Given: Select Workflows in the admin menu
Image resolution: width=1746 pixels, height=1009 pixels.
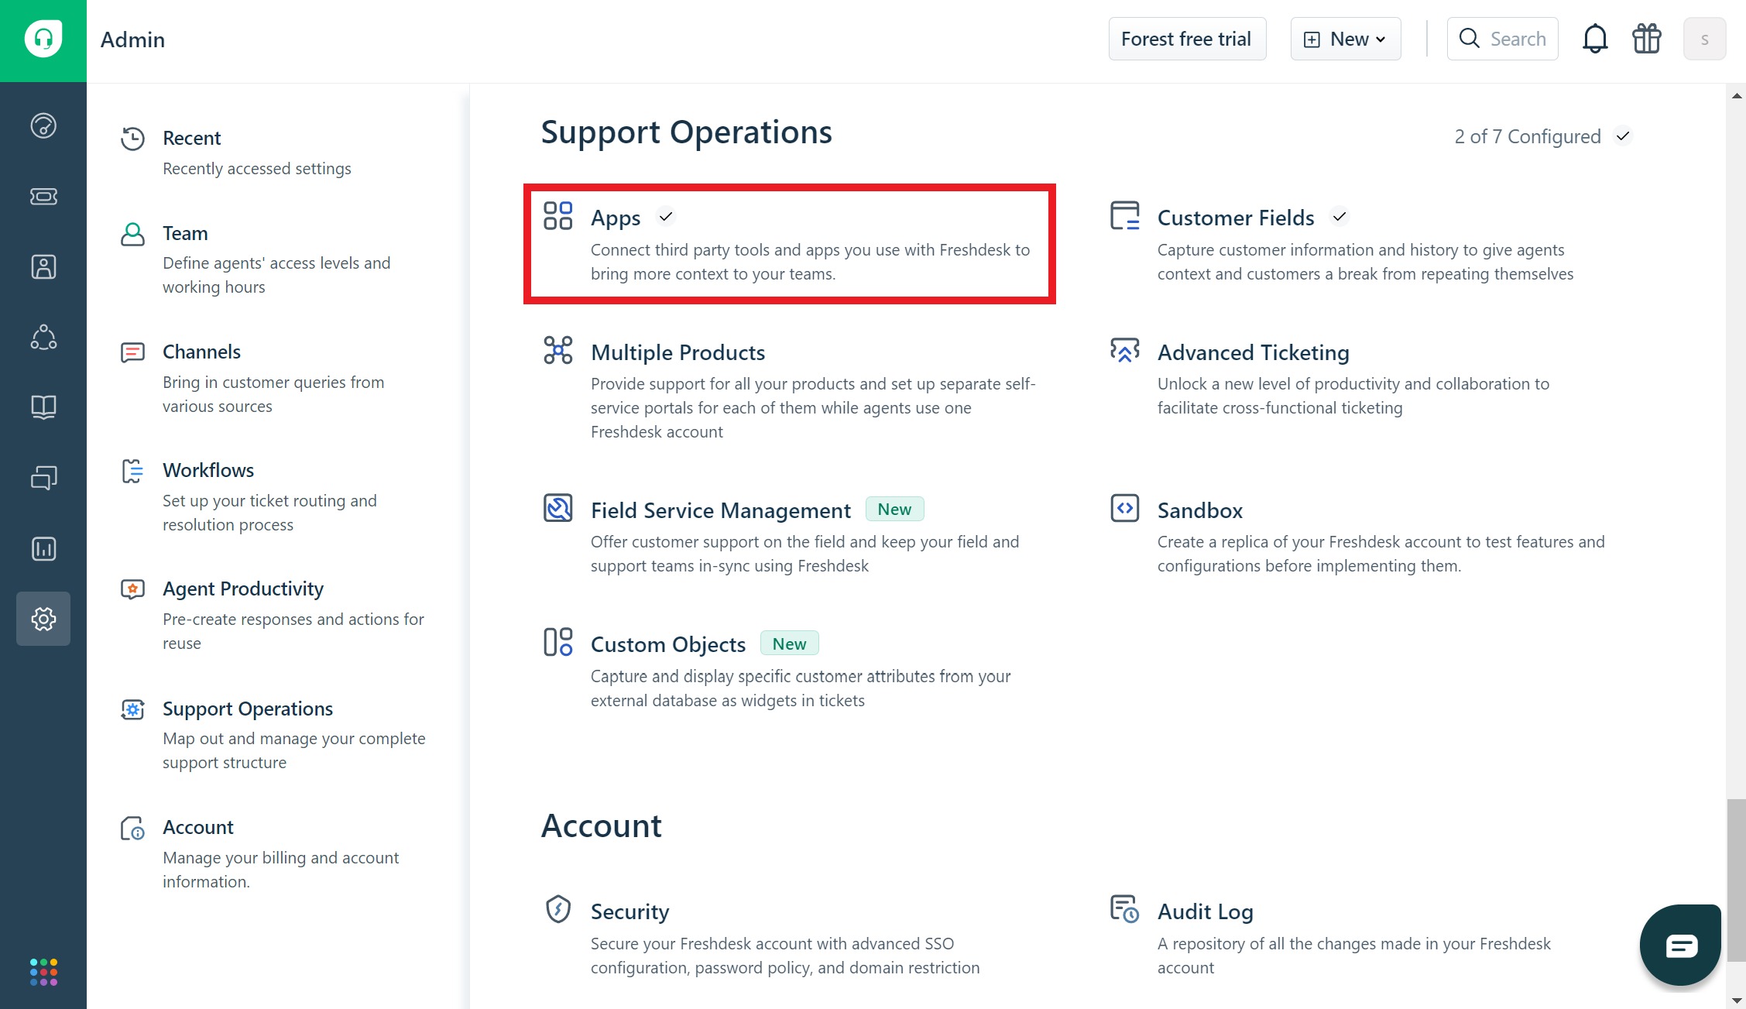Looking at the screenshot, I should point(208,470).
